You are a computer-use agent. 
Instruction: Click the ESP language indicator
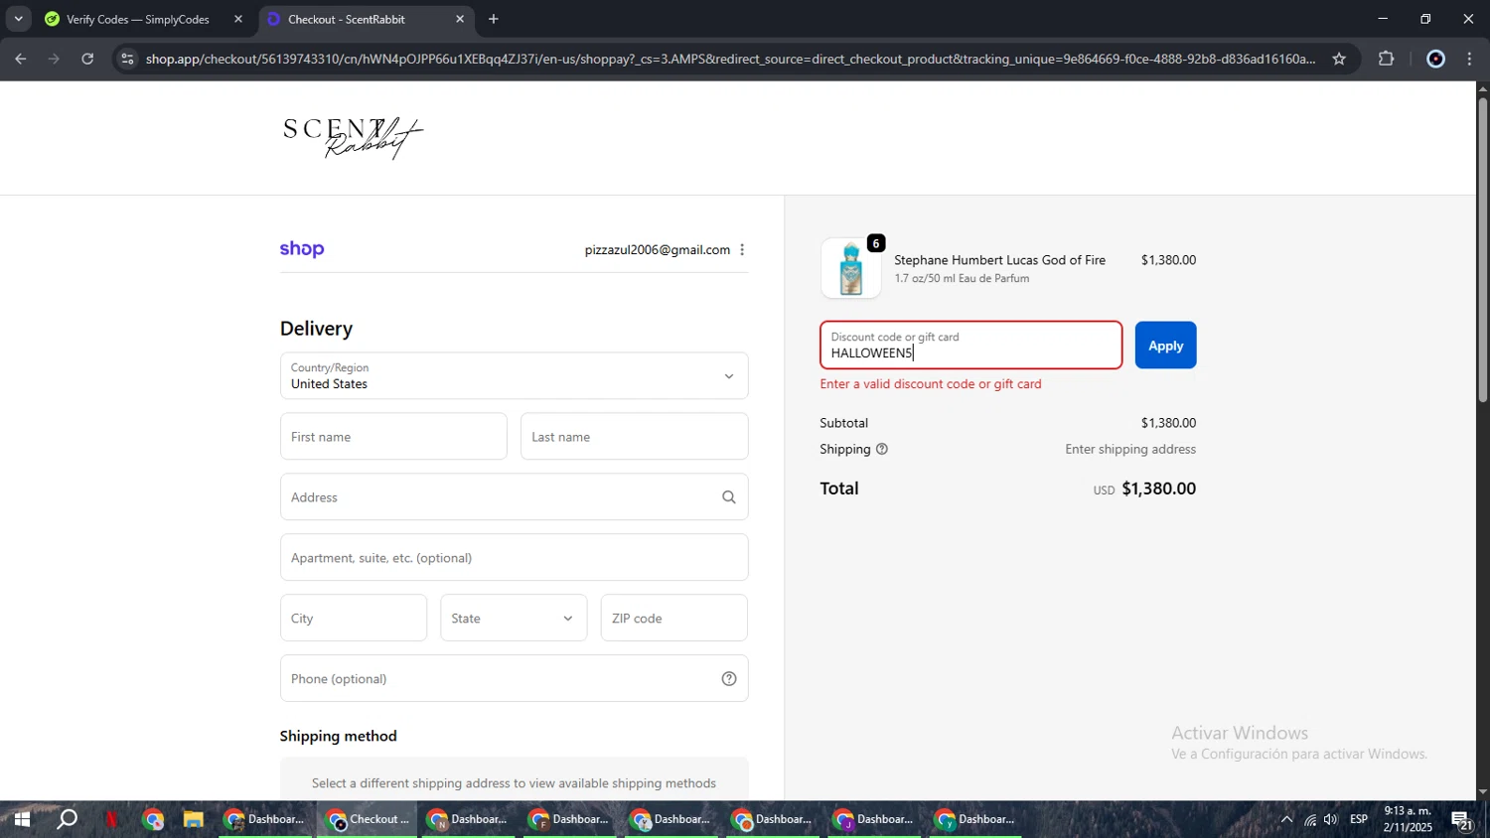click(x=1359, y=820)
